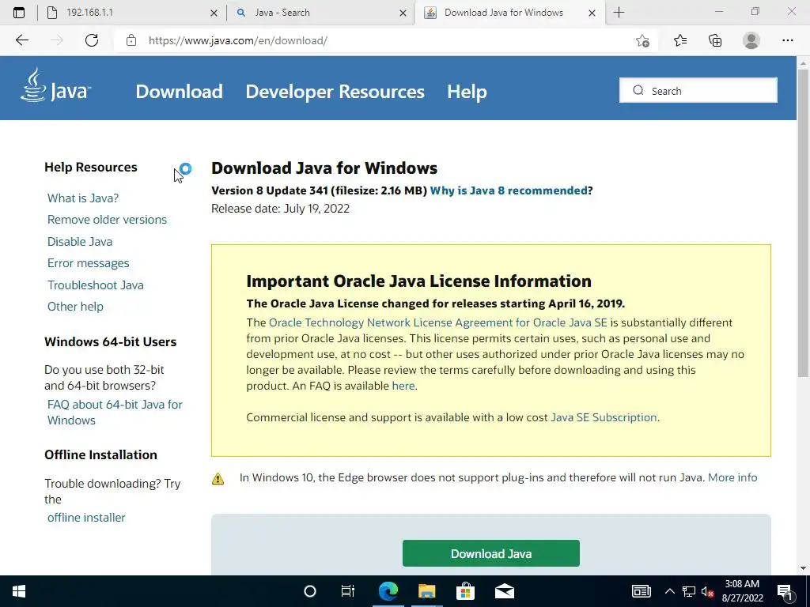Open the Download menu in Java header
This screenshot has height=607, width=810.
[x=179, y=92]
